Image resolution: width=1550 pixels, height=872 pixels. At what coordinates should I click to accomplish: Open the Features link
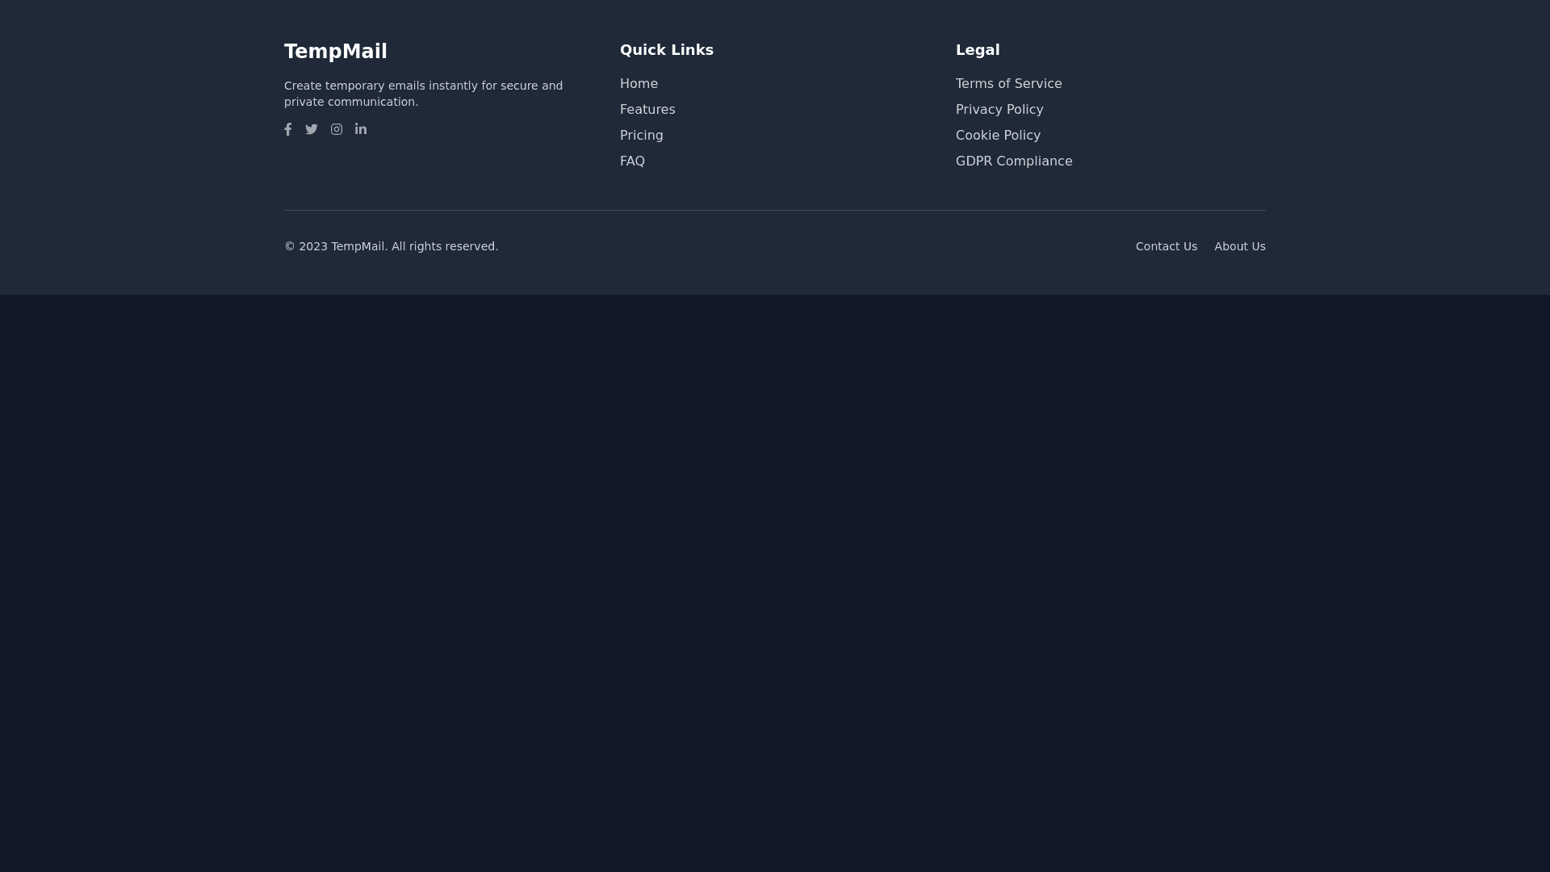(x=647, y=110)
